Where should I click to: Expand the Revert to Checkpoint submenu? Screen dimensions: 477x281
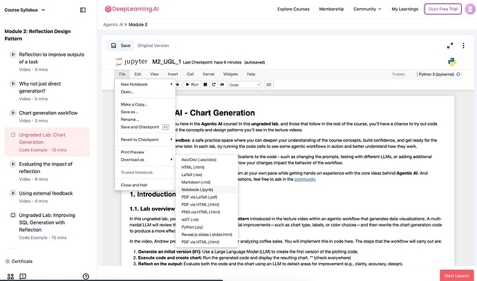145,139
